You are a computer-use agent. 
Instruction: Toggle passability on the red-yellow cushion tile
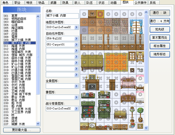pos(100,14)
